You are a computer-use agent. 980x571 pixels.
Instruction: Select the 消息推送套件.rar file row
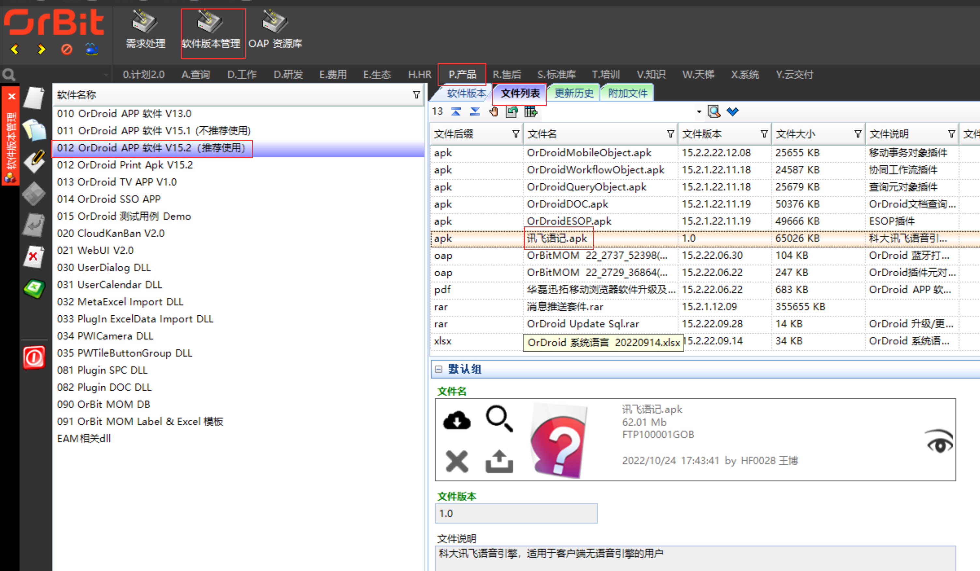click(705, 307)
